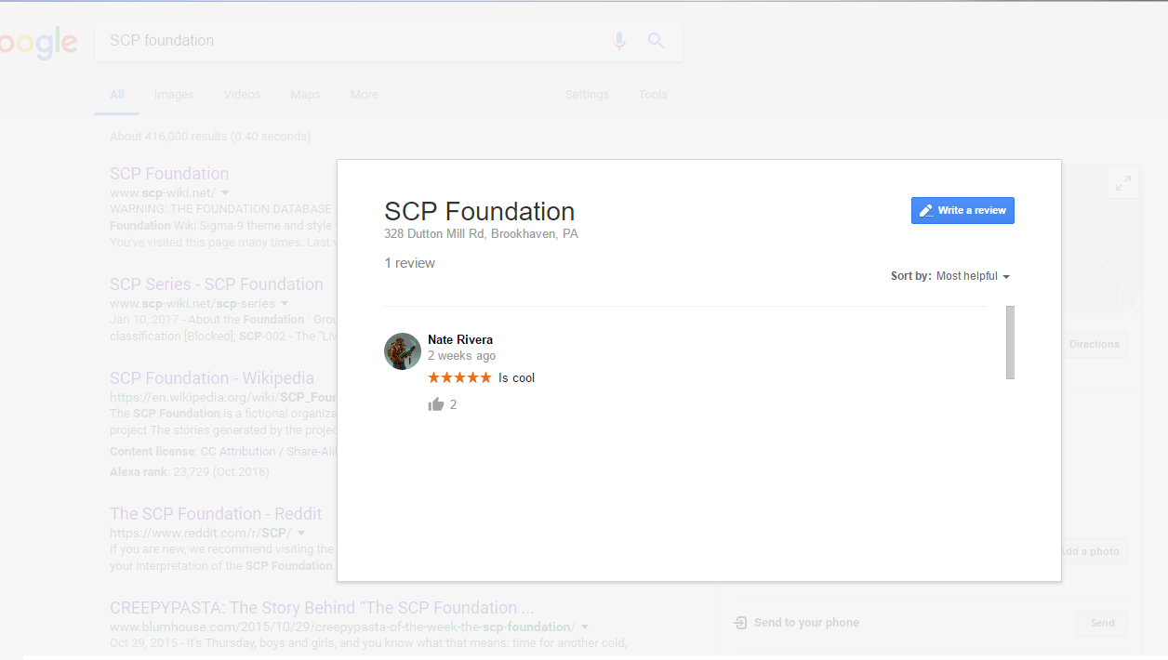Click the voice search microphone icon
Image resolution: width=1168 pixels, height=660 pixels.
619,41
